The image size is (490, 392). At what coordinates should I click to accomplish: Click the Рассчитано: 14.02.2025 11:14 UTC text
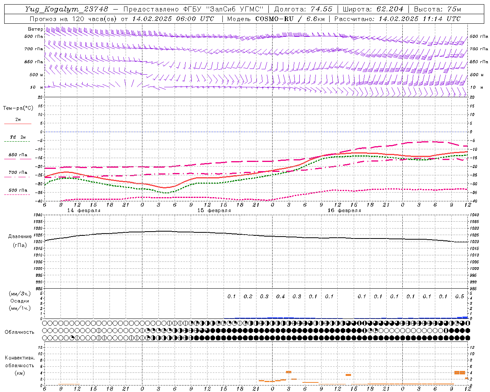tap(397, 19)
